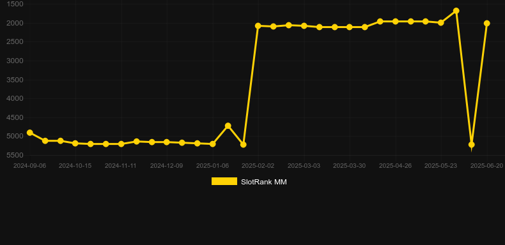Click the 2025-06-20 date label
Viewport: 505px width, 245px height.
pyautogui.click(x=486, y=166)
